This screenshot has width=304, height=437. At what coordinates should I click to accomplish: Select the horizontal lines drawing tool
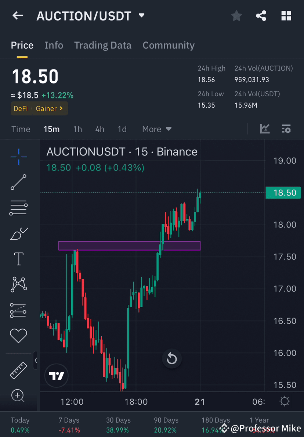18,208
